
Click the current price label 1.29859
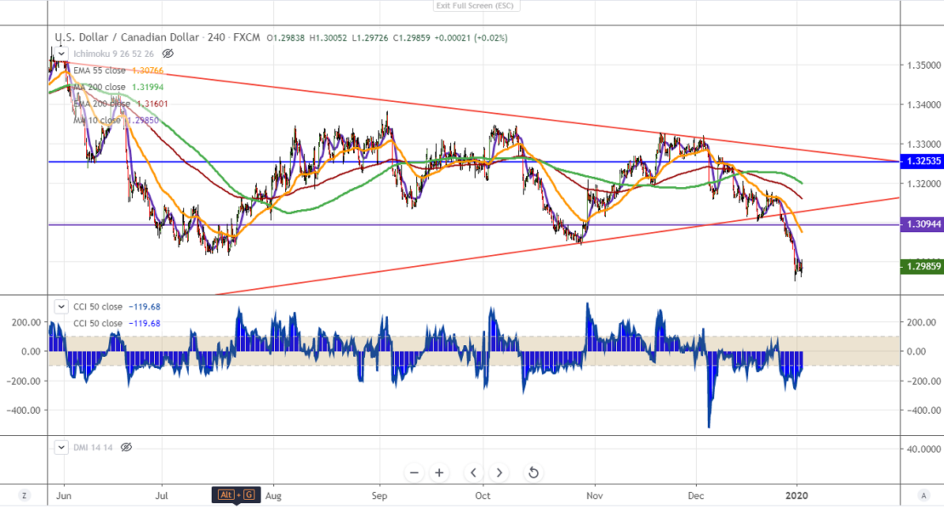922,266
